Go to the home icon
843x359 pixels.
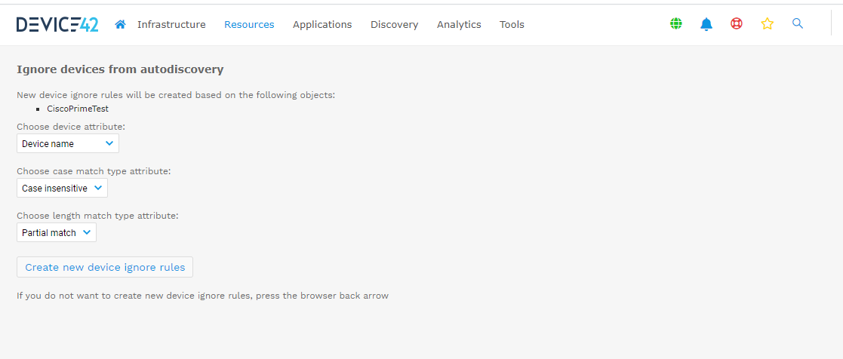pos(121,24)
